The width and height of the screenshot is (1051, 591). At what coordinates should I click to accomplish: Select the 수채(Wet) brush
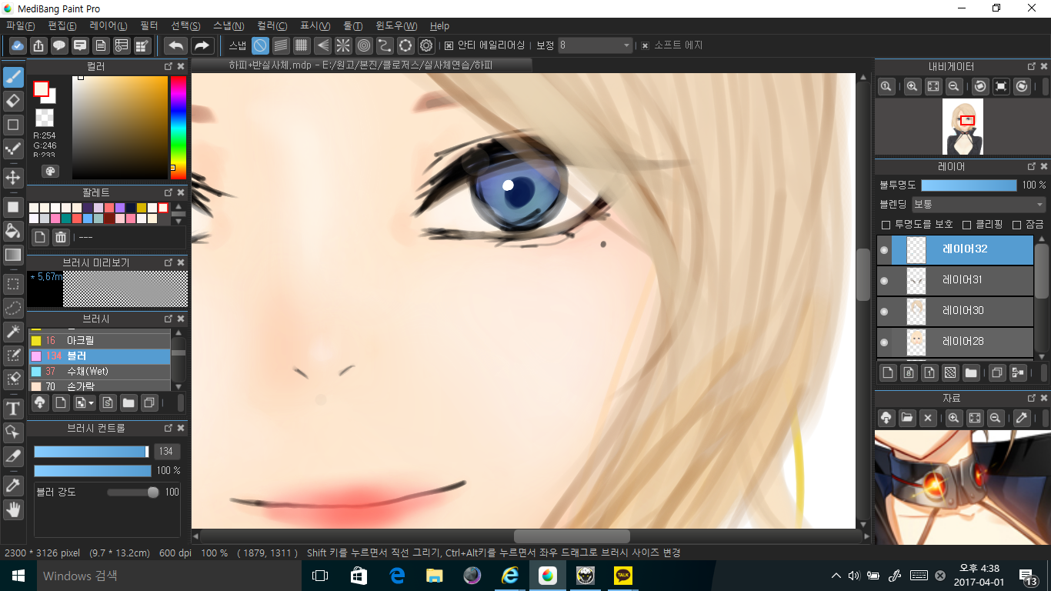(99, 371)
